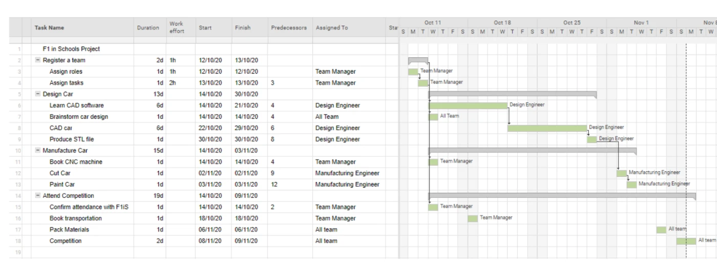Screen dimensions: 717x270
Task: Select the Book CNC machine task
Action: click(76, 162)
